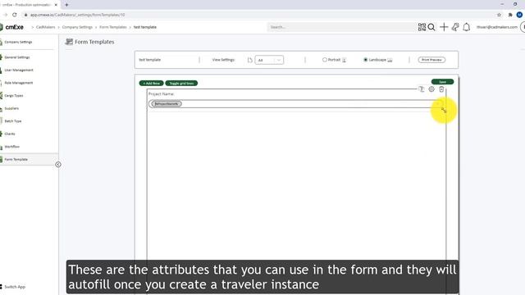Open Company Settings in sidebar
This screenshot has height=295, width=525.
pyautogui.click(x=18, y=42)
